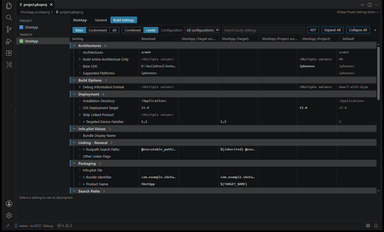Viewport: 384px width, 232px height.
Task: Collapse the Architectures section
Action: click(x=74, y=46)
